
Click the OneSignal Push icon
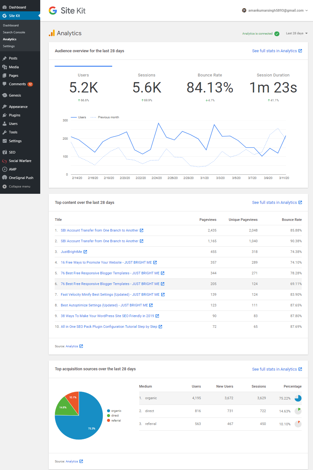[x=4, y=178]
